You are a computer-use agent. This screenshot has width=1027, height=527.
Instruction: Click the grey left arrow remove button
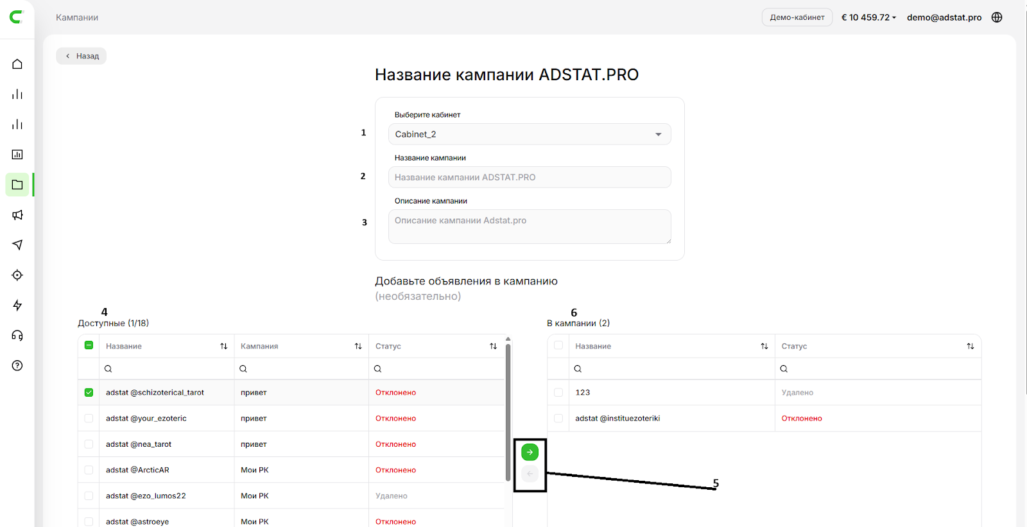(530, 474)
